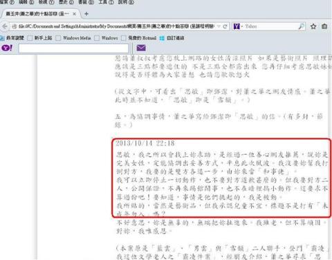Bookmark this page with the star icon
The height and width of the screenshot is (260, 332).
[x=313, y=26]
